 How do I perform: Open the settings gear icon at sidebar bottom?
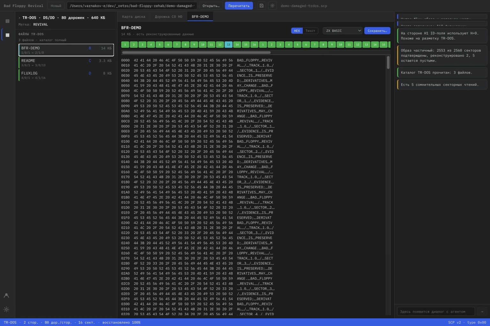(x=6, y=309)
